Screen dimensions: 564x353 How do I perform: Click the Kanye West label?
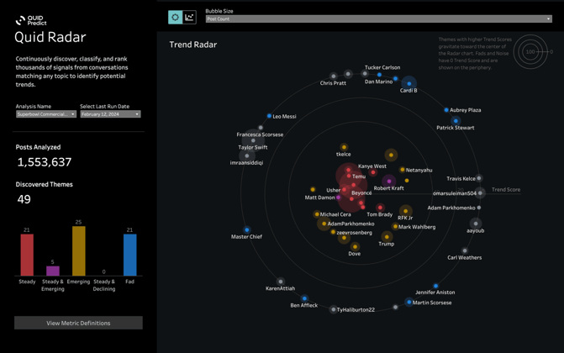372,166
